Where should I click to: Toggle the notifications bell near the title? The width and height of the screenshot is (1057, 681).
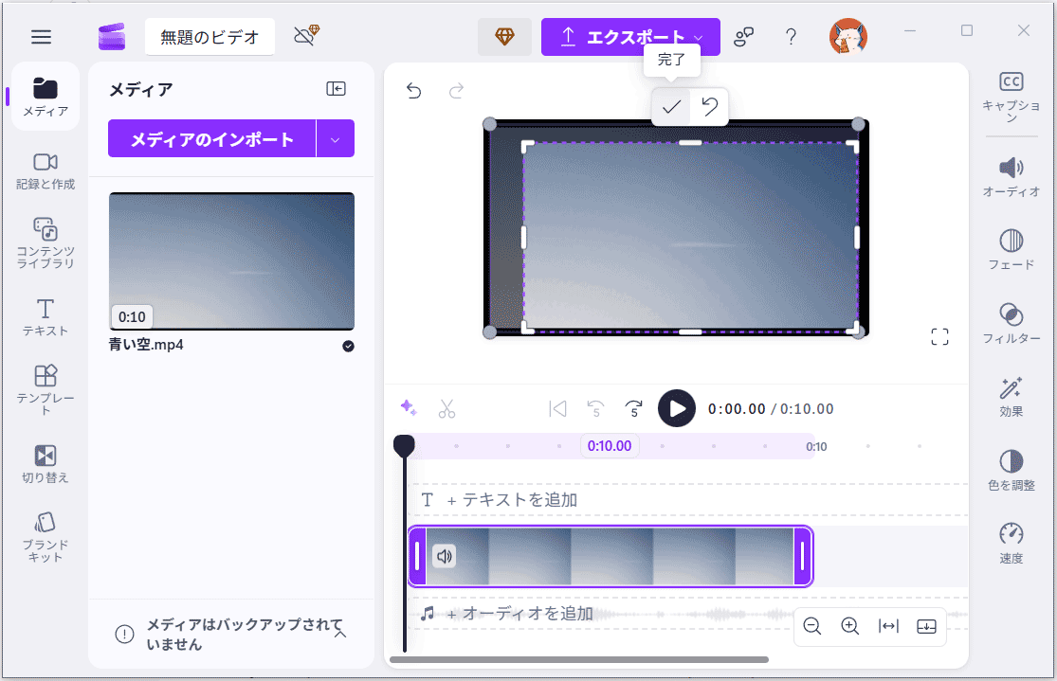[x=304, y=36]
